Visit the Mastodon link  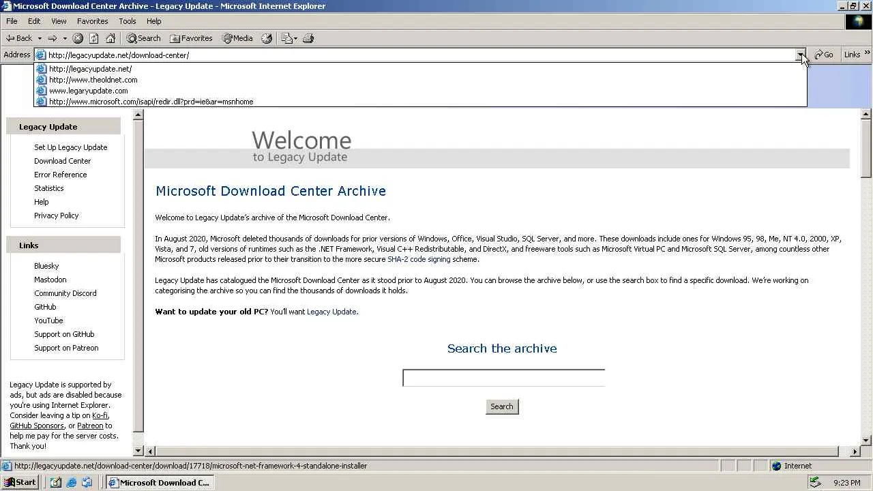pos(50,280)
